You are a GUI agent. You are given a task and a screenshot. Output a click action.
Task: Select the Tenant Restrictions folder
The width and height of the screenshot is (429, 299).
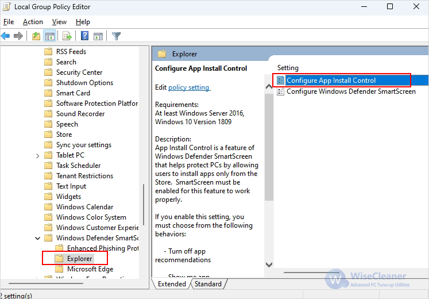coord(84,176)
